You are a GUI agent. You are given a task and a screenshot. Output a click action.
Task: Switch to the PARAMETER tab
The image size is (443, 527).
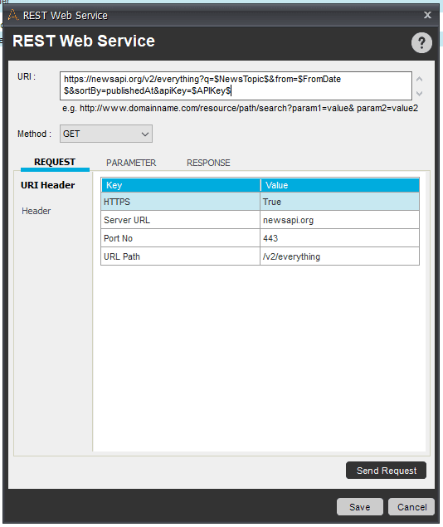[131, 163]
